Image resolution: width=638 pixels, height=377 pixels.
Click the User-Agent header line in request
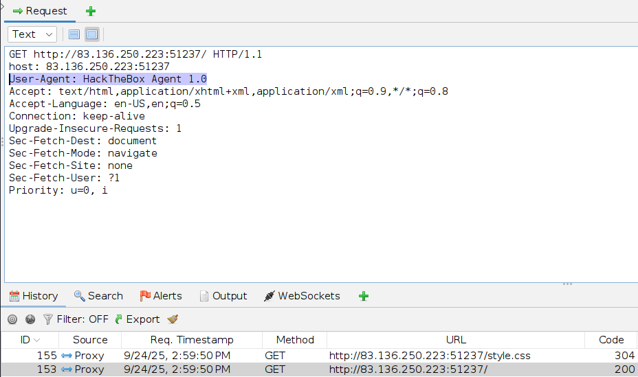[108, 79]
